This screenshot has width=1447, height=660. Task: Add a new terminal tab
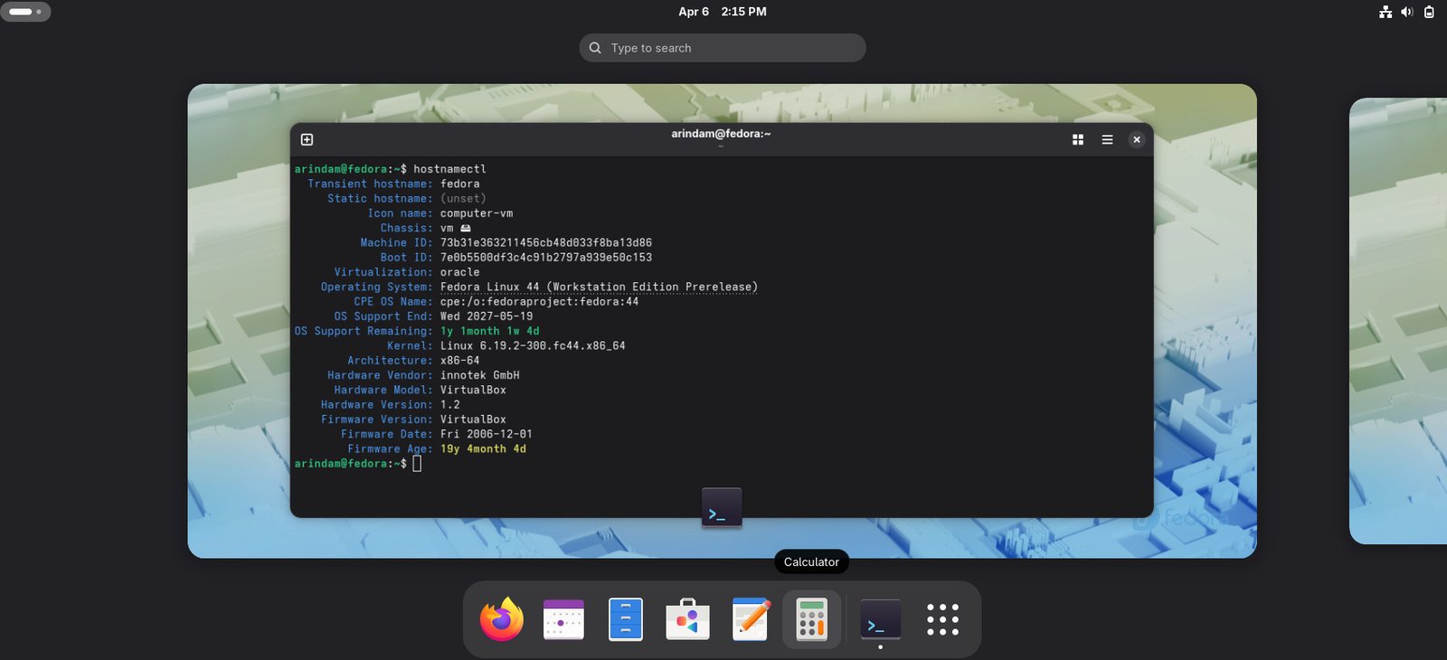[307, 139]
